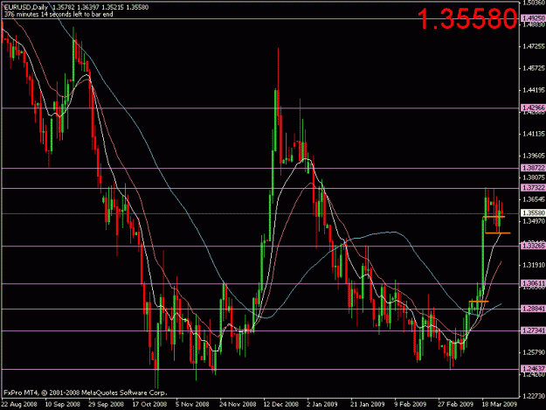Click the 5 Nov 2008 date label
Image resolution: width=546 pixels, height=410 pixels.
click(x=192, y=405)
